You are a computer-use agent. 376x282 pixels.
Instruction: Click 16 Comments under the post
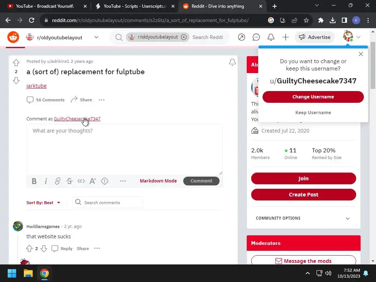click(46, 100)
